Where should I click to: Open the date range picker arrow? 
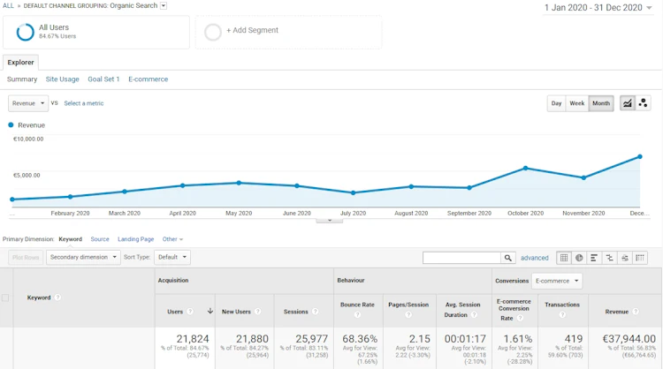pyautogui.click(x=650, y=8)
